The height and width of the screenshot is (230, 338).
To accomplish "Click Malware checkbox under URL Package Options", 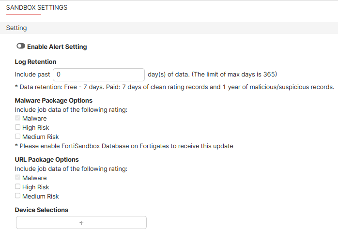I will pyautogui.click(x=18, y=178).
